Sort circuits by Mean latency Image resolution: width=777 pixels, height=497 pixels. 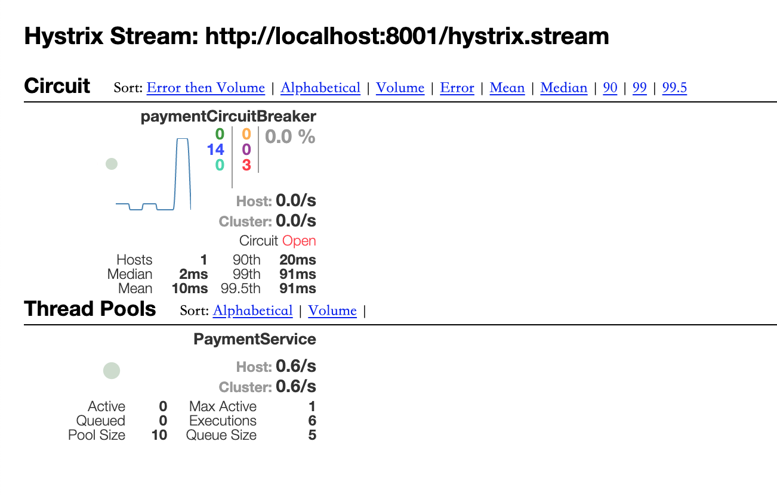point(507,88)
